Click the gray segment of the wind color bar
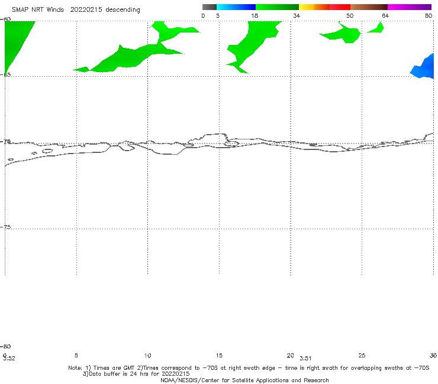 (209, 7)
